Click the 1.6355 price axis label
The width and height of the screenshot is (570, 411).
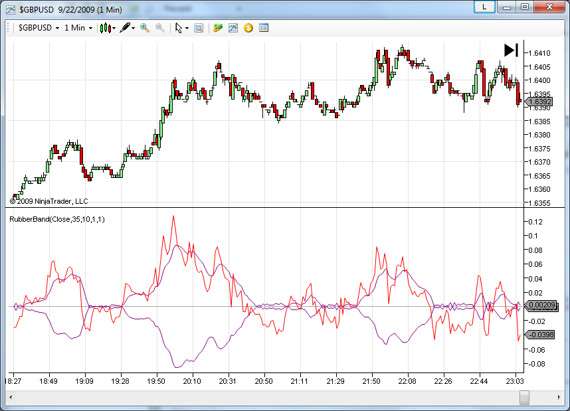coord(539,203)
